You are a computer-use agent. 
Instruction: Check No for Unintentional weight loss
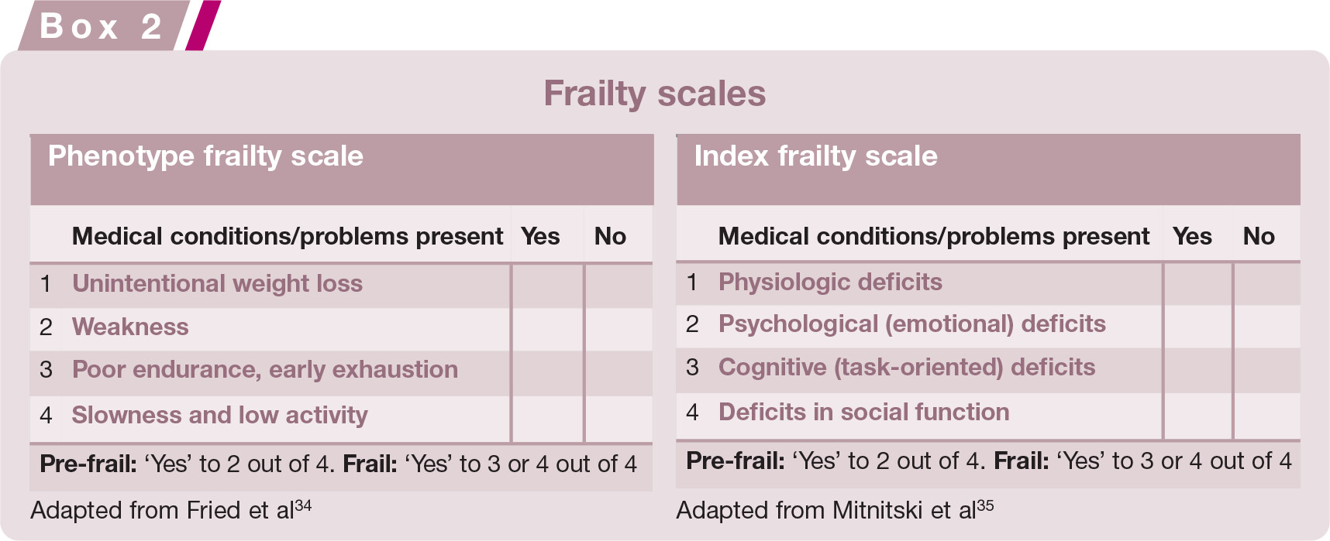(x=618, y=286)
